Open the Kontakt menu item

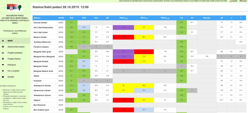pos(11,77)
